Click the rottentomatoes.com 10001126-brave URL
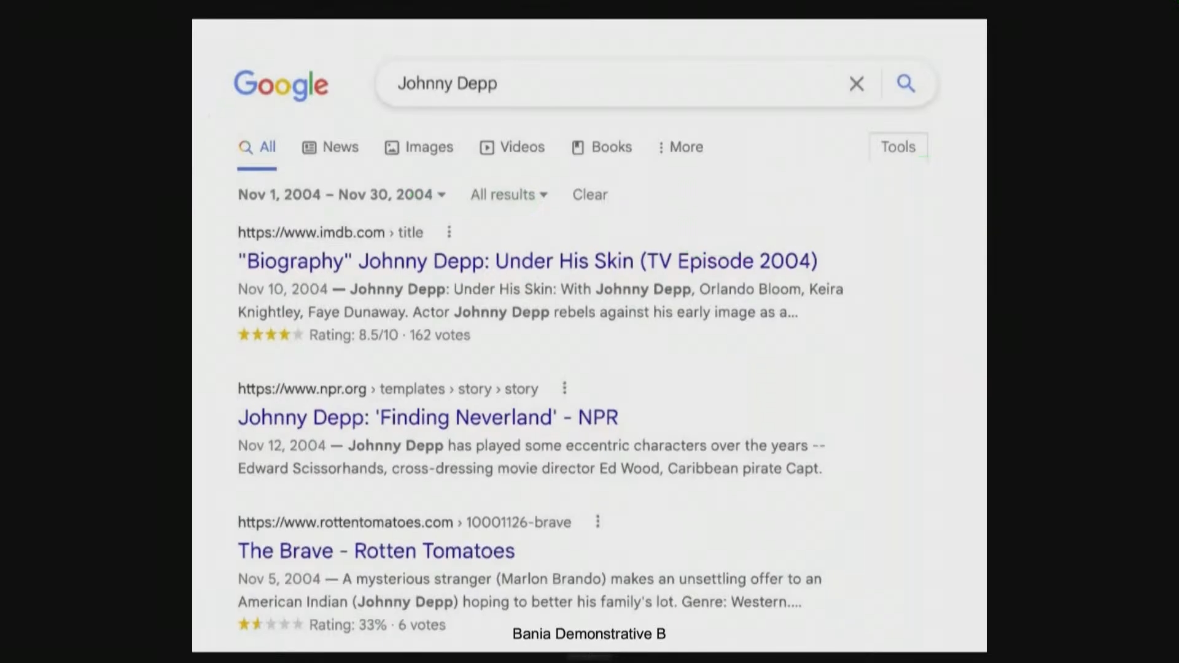This screenshot has width=1179, height=663. [405, 522]
